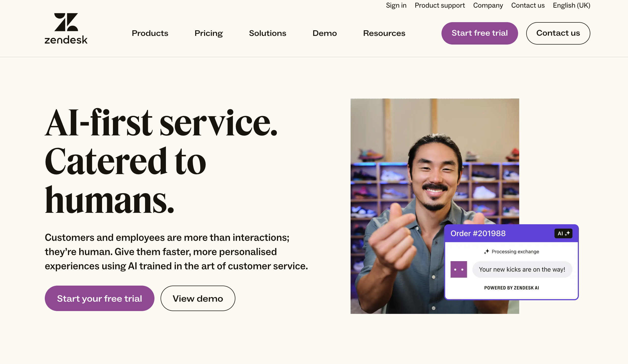Screen dimensions: 628x364
Task: Click the Company navigation link
Action: pos(488,5)
